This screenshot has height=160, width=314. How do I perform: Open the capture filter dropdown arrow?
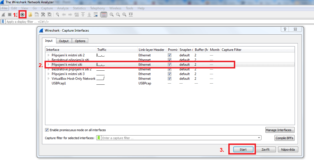259,138
